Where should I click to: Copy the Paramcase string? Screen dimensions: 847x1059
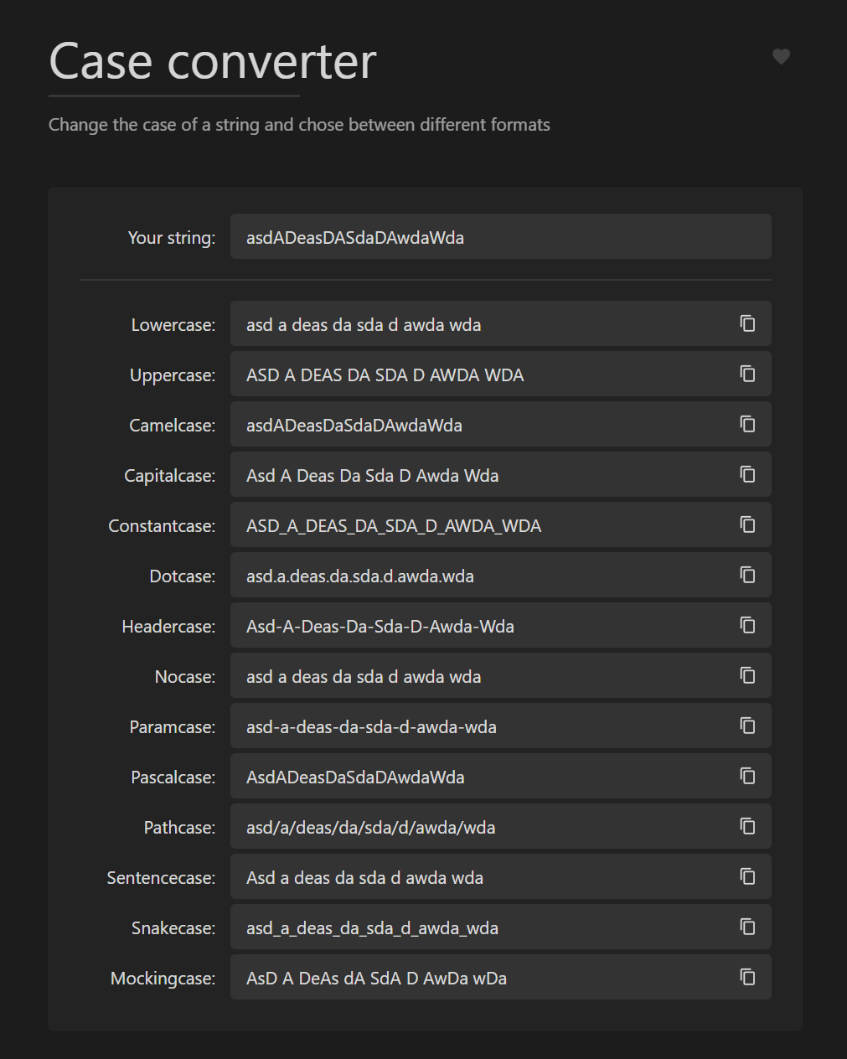tap(747, 726)
